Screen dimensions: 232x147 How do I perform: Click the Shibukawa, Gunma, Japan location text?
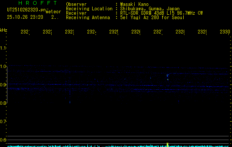147,8
